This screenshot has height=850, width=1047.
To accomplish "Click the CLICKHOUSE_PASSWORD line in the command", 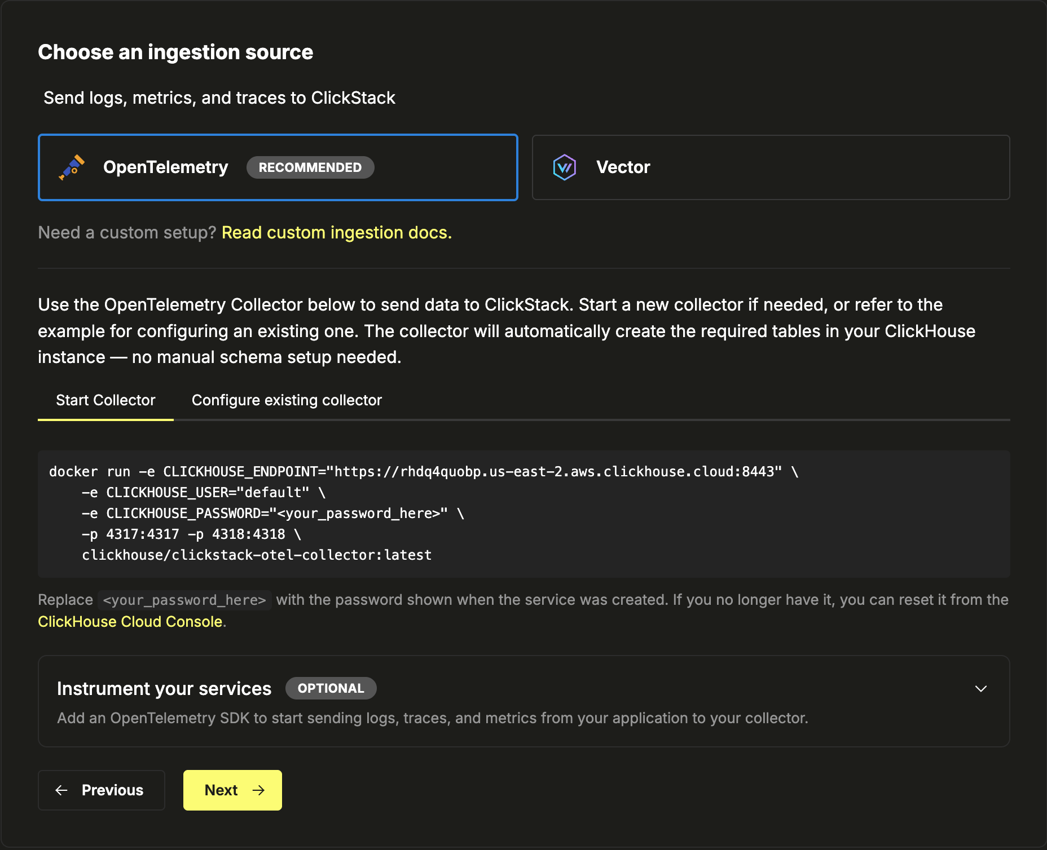I will (x=273, y=513).
